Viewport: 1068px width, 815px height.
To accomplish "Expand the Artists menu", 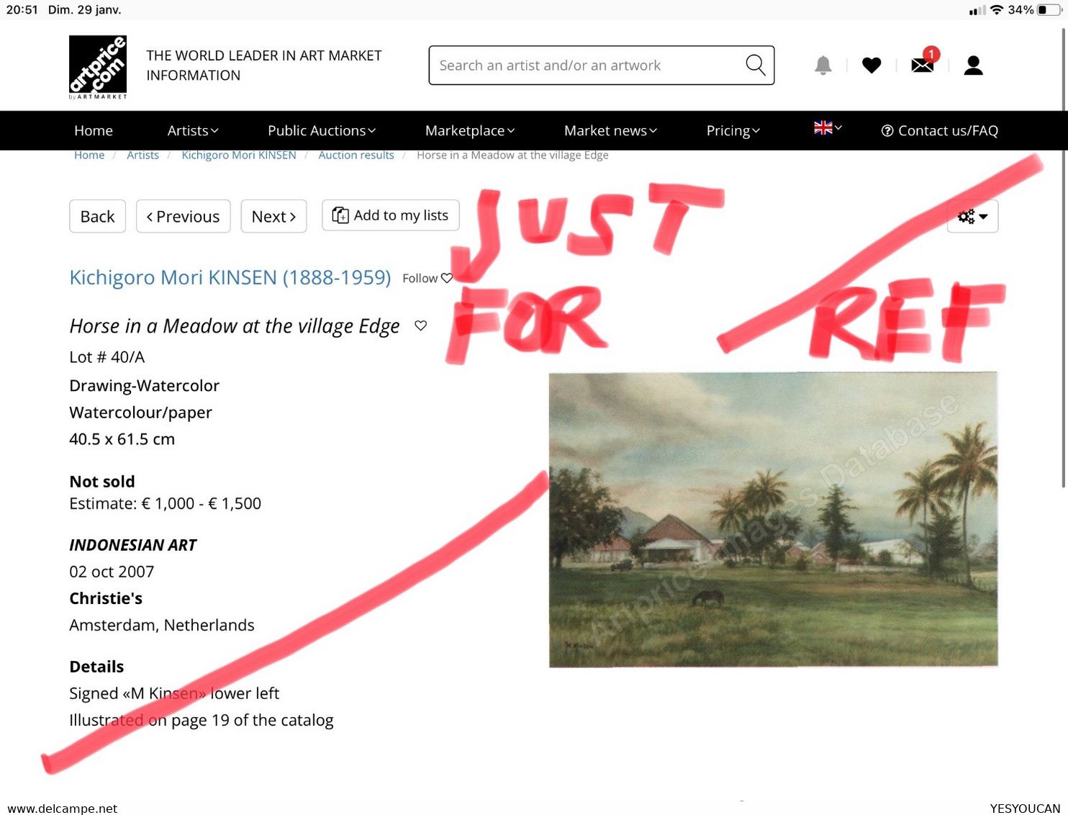I will tap(193, 130).
